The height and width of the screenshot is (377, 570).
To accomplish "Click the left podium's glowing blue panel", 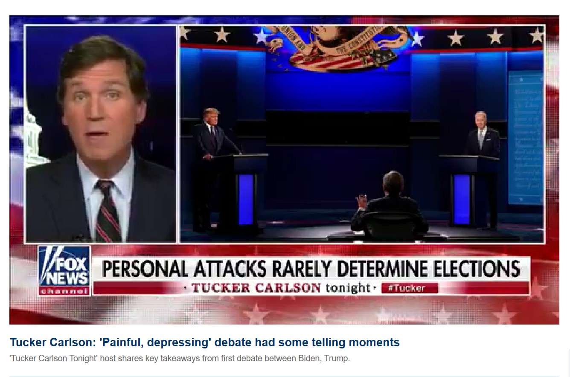I will (246, 199).
